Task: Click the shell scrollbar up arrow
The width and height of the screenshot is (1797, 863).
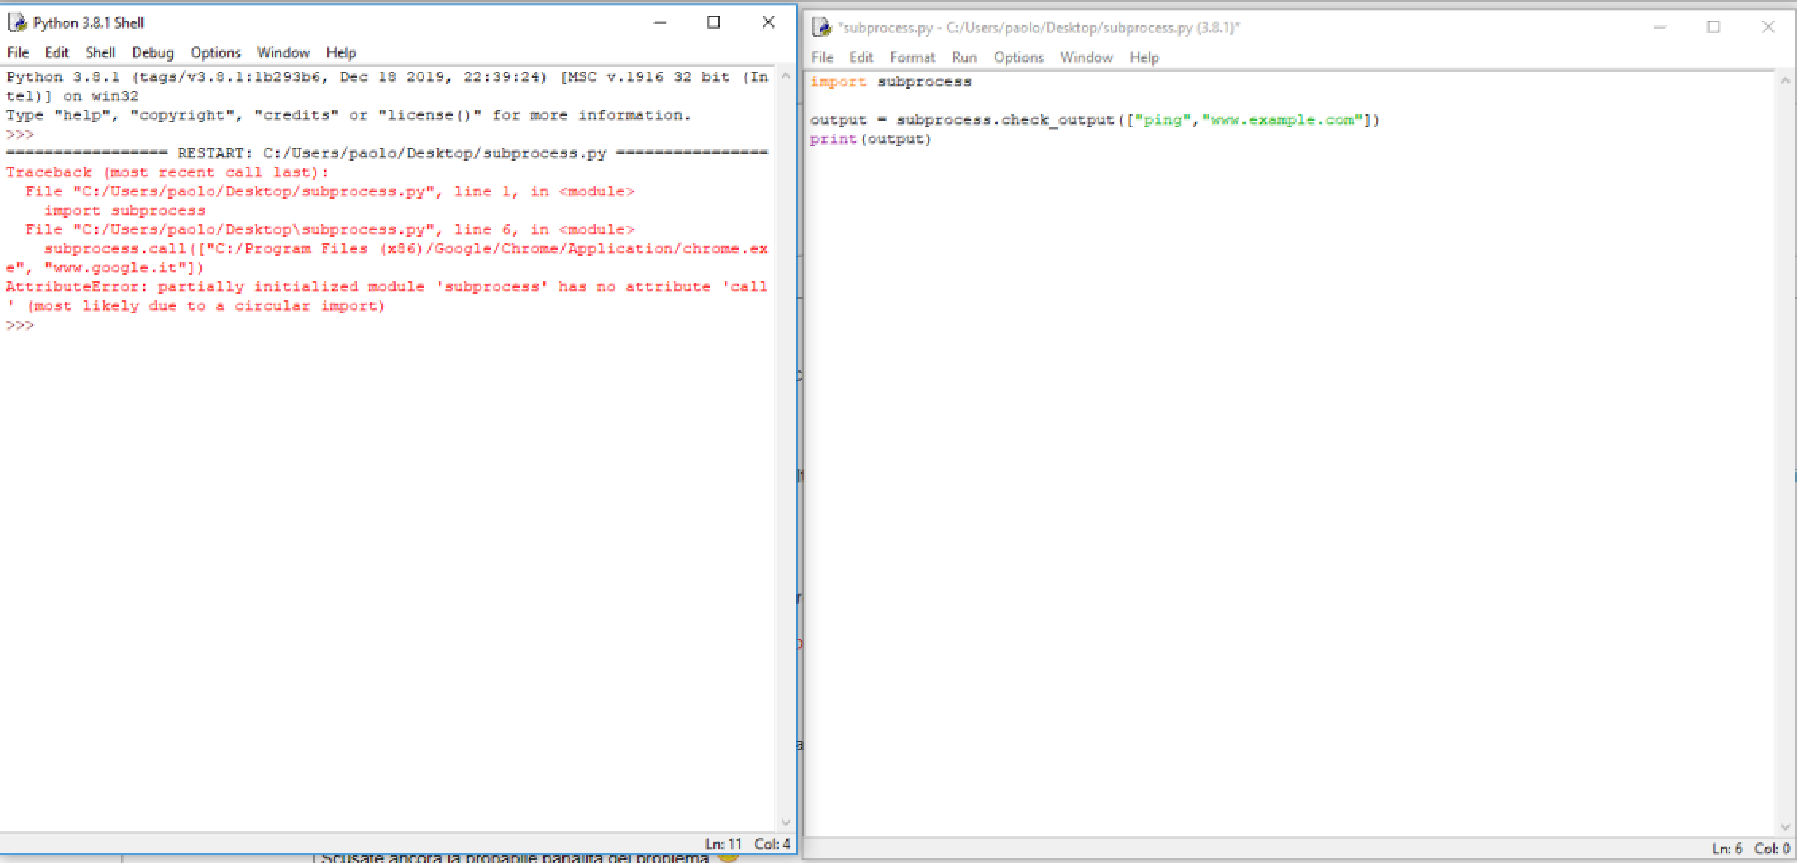Action: tap(786, 76)
